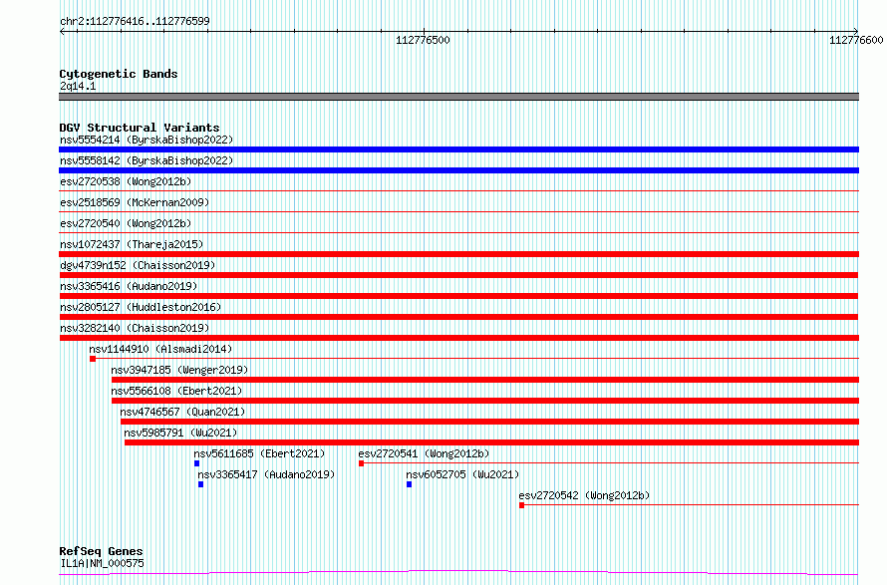Open the IL1A|NM_000575 gene label
The width and height of the screenshot is (887, 585).
pos(103,563)
